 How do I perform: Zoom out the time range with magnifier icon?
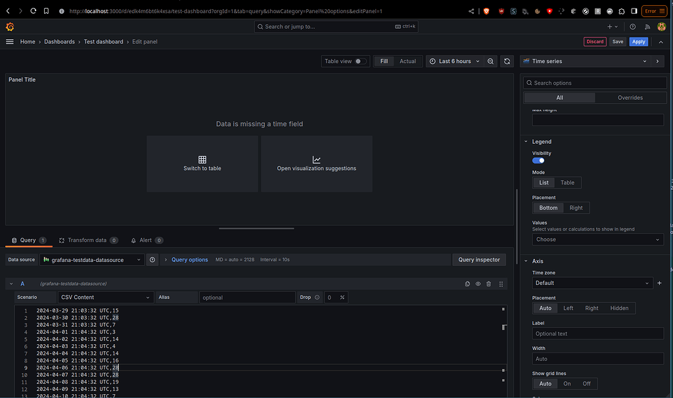(490, 60)
